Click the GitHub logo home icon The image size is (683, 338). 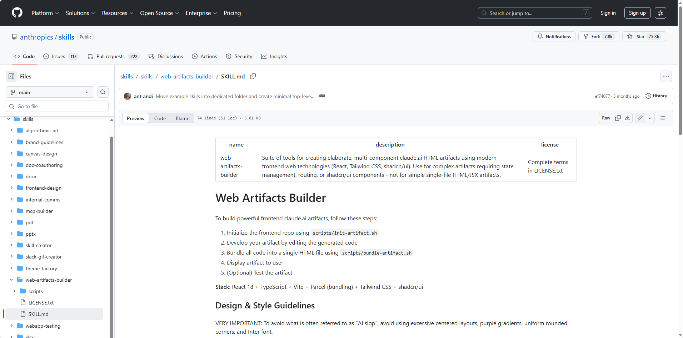click(17, 13)
